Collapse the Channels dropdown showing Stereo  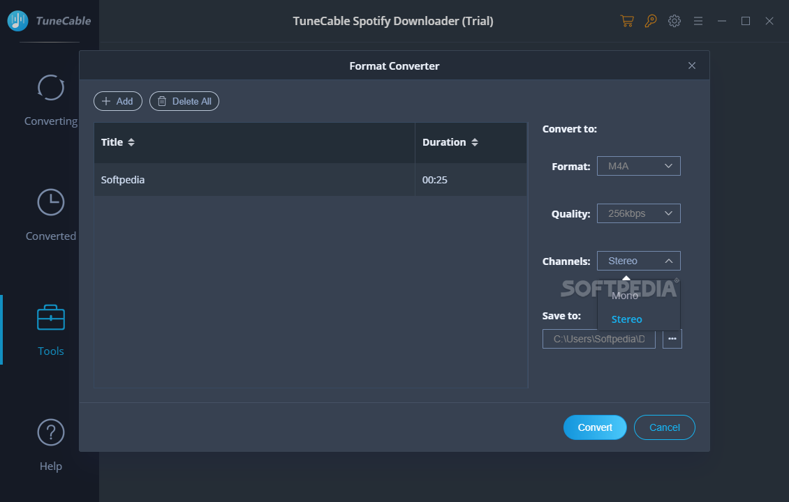point(639,261)
